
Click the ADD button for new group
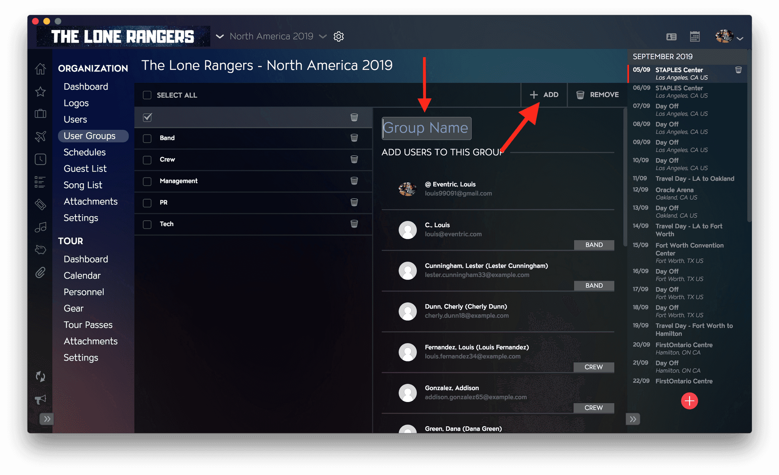point(544,95)
